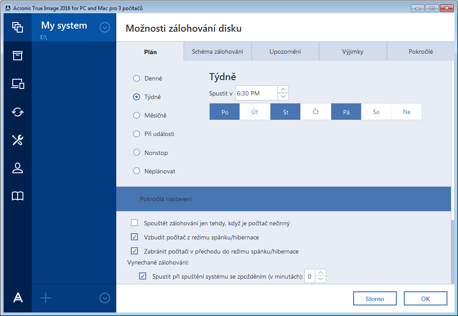Open the Dashboard devices icon
Viewport: 458px width, 316px height.
pyautogui.click(x=18, y=84)
